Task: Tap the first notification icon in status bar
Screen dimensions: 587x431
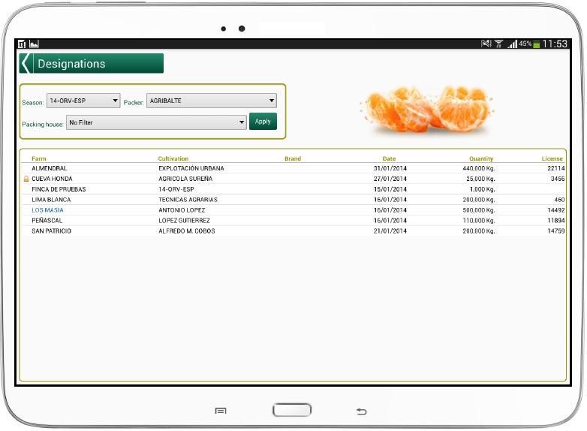Action: [22, 44]
